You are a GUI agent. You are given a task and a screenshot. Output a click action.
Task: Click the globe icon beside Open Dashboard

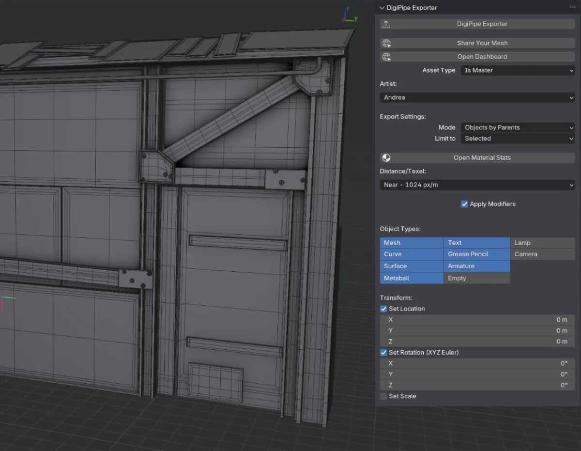point(386,57)
